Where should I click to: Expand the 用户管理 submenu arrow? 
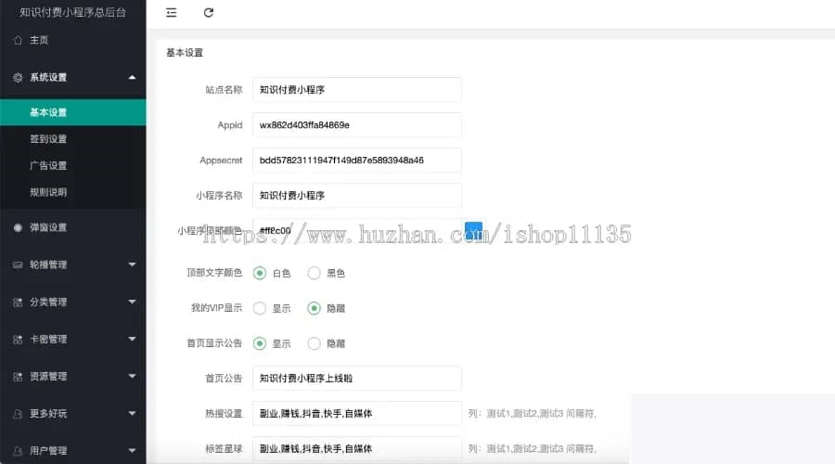click(132, 451)
